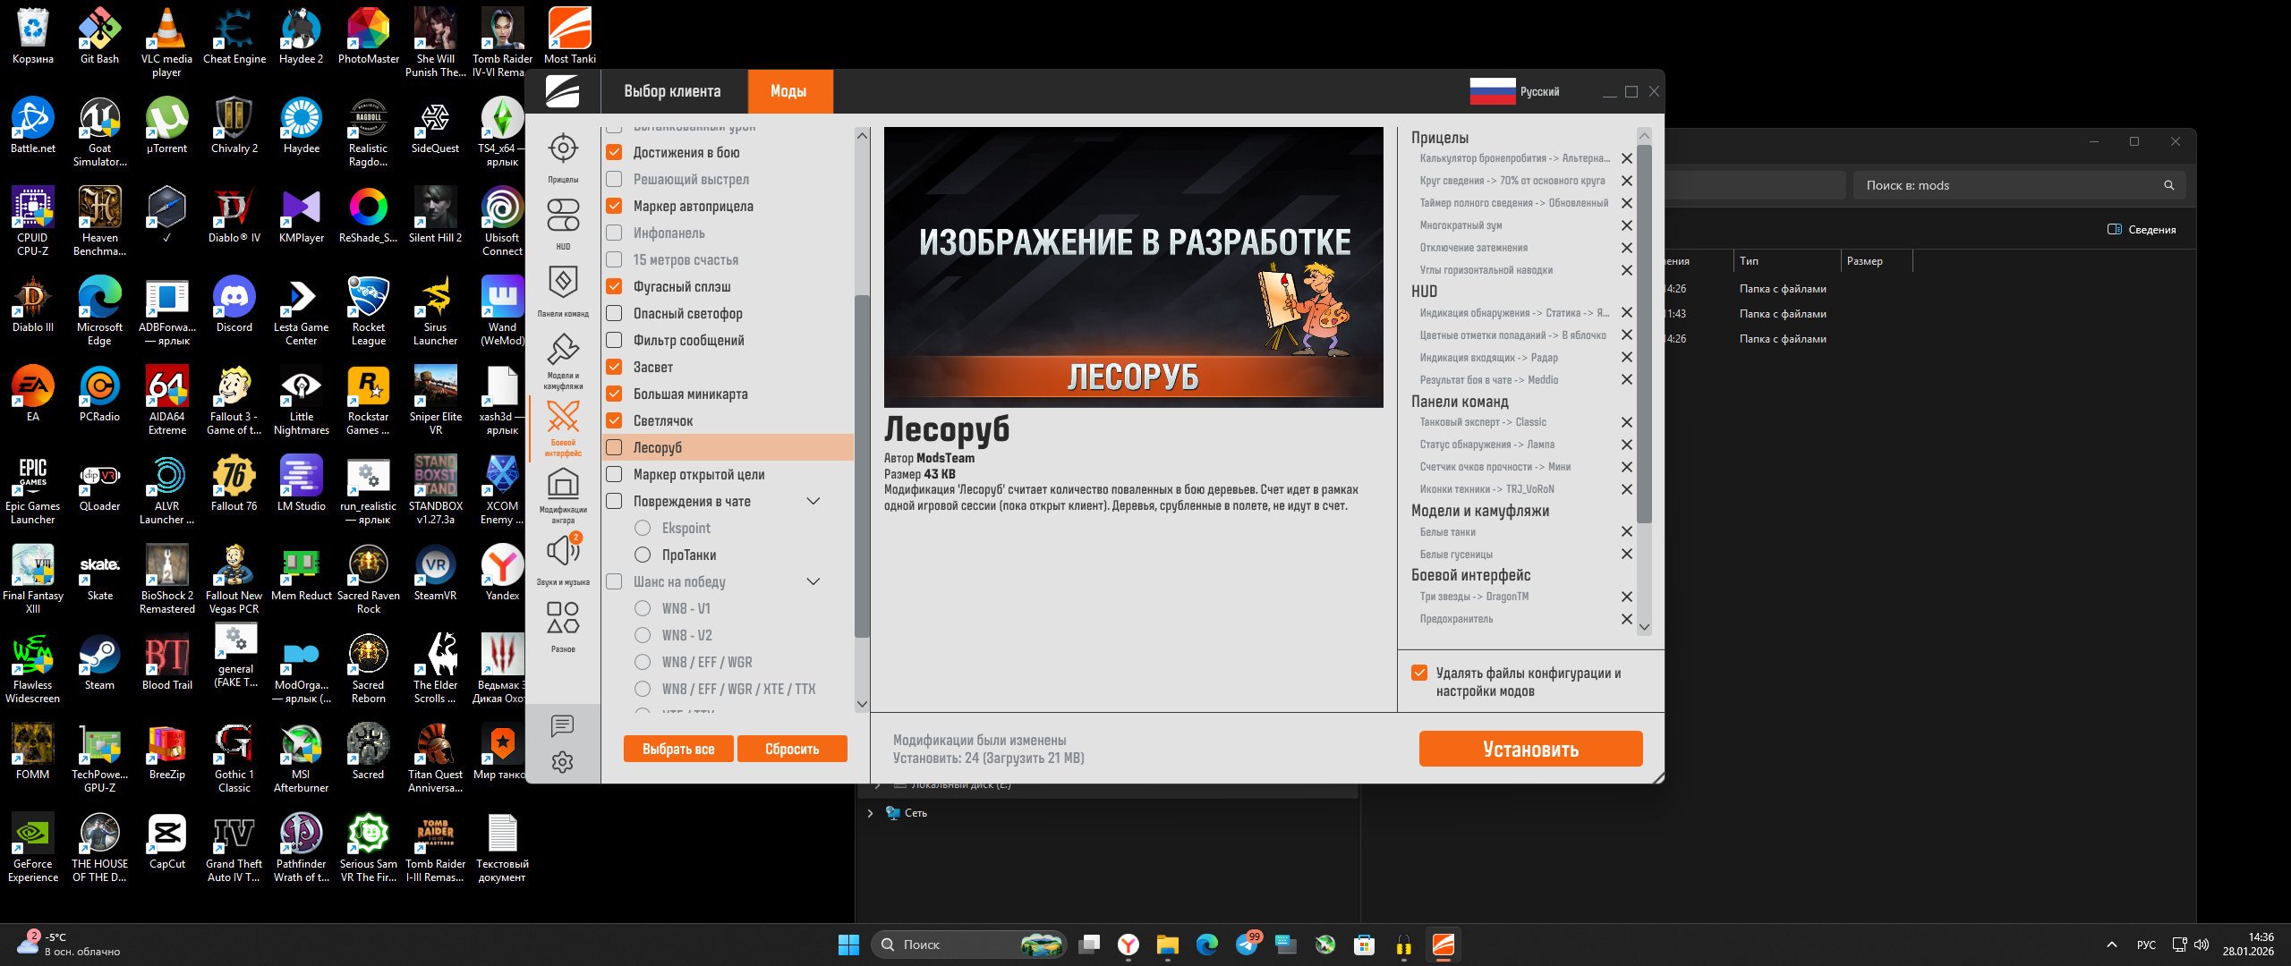Enable the Лесоруб mod checkbox

tap(615, 447)
